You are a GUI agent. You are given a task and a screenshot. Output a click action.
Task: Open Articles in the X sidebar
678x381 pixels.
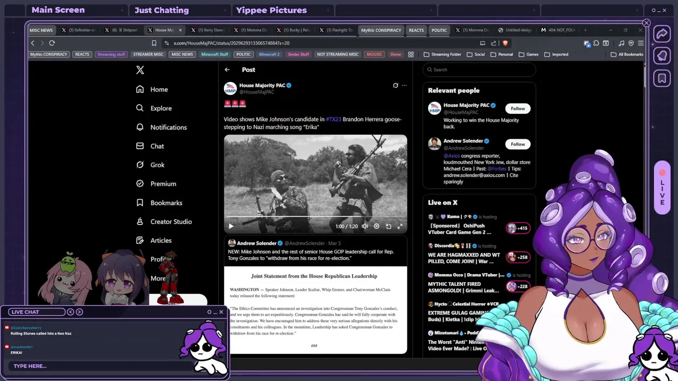154,240
